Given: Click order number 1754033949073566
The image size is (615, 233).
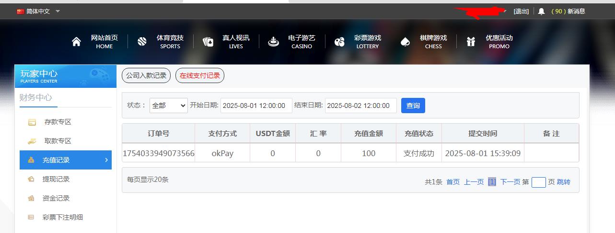Looking at the screenshot, I should (159, 153).
